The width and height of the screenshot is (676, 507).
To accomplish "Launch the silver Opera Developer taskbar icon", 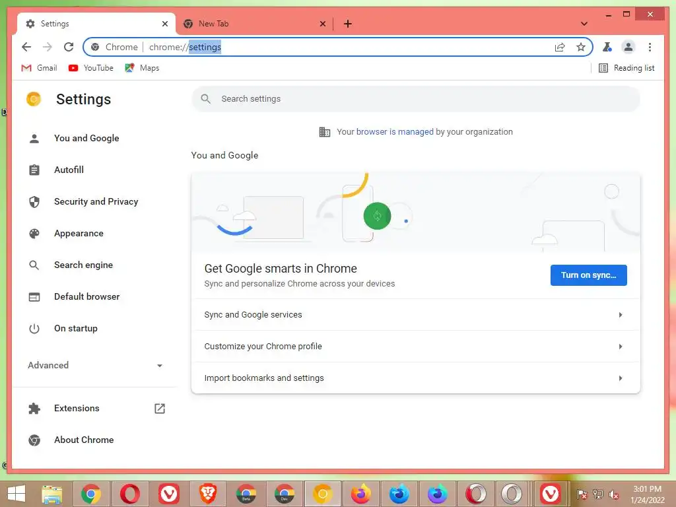I will [x=512, y=494].
